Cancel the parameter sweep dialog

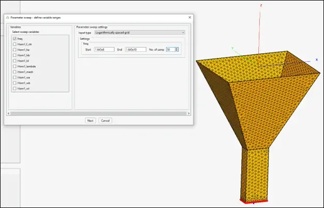point(106,120)
